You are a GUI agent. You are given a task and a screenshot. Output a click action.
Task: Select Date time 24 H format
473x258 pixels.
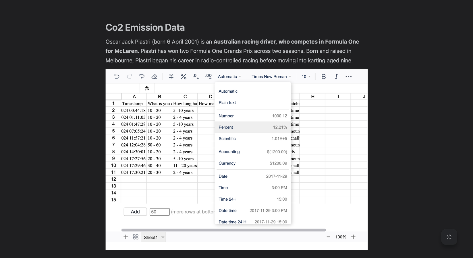pyautogui.click(x=253, y=221)
